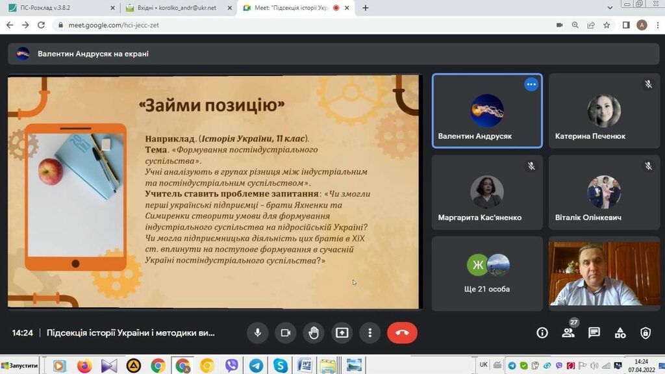Open the chat panel icon
This screenshot has height=374, width=665.
594,332
